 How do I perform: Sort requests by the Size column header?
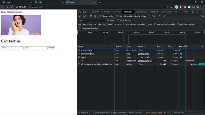tap(161, 46)
